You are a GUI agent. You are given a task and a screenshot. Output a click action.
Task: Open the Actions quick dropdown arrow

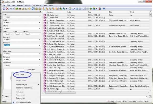(x=67, y=9)
